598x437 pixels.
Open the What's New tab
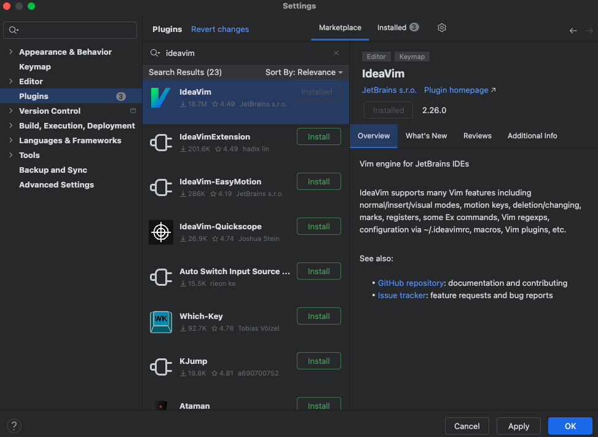426,136
